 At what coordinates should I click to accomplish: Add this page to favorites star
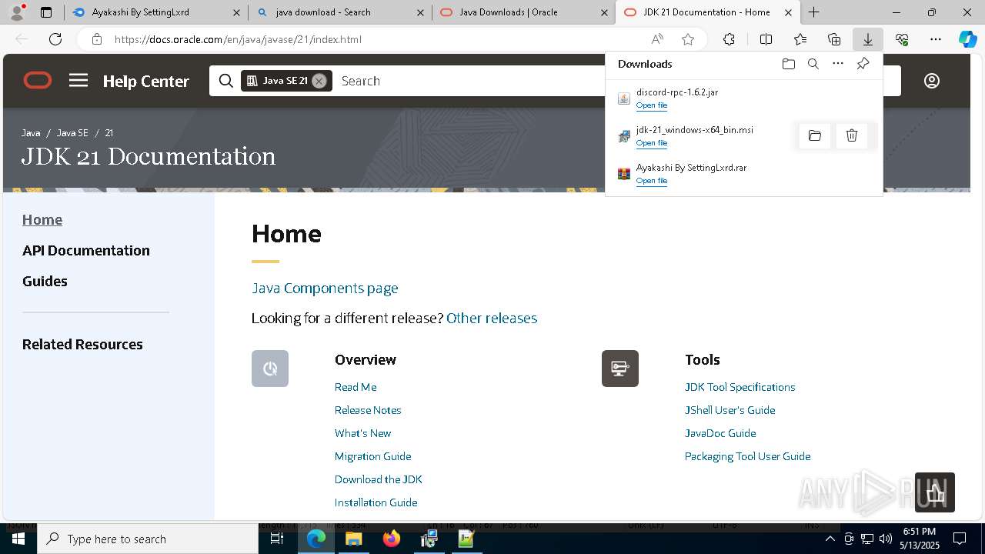coord(688,39)
